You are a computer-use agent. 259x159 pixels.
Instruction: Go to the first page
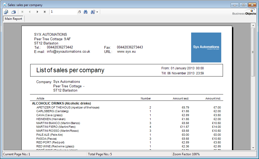[22, 12]
